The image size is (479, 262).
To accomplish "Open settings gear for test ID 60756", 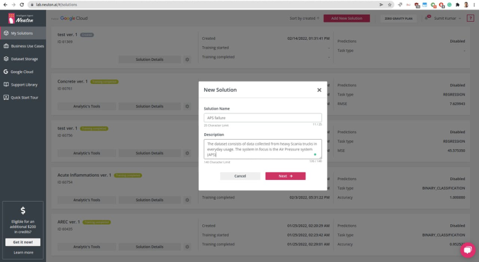I will tap(187, 153).
